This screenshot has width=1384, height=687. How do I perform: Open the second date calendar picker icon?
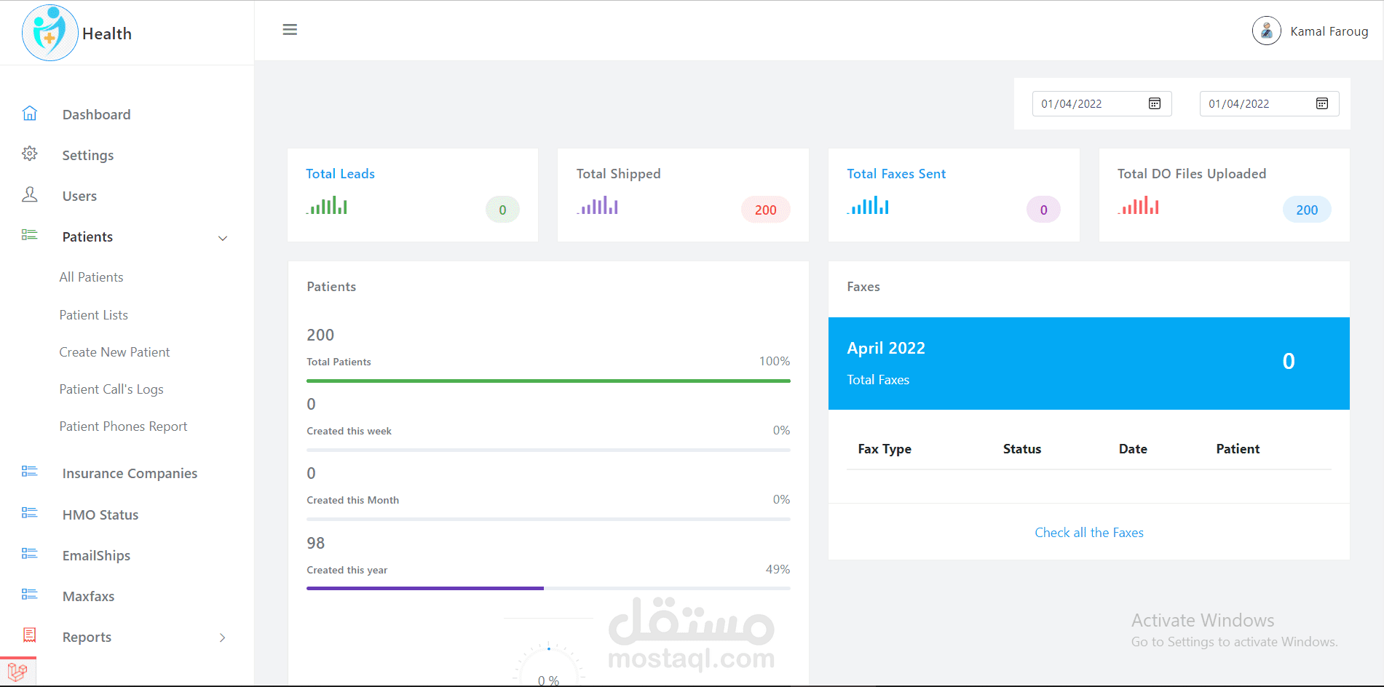point(1322,103)
